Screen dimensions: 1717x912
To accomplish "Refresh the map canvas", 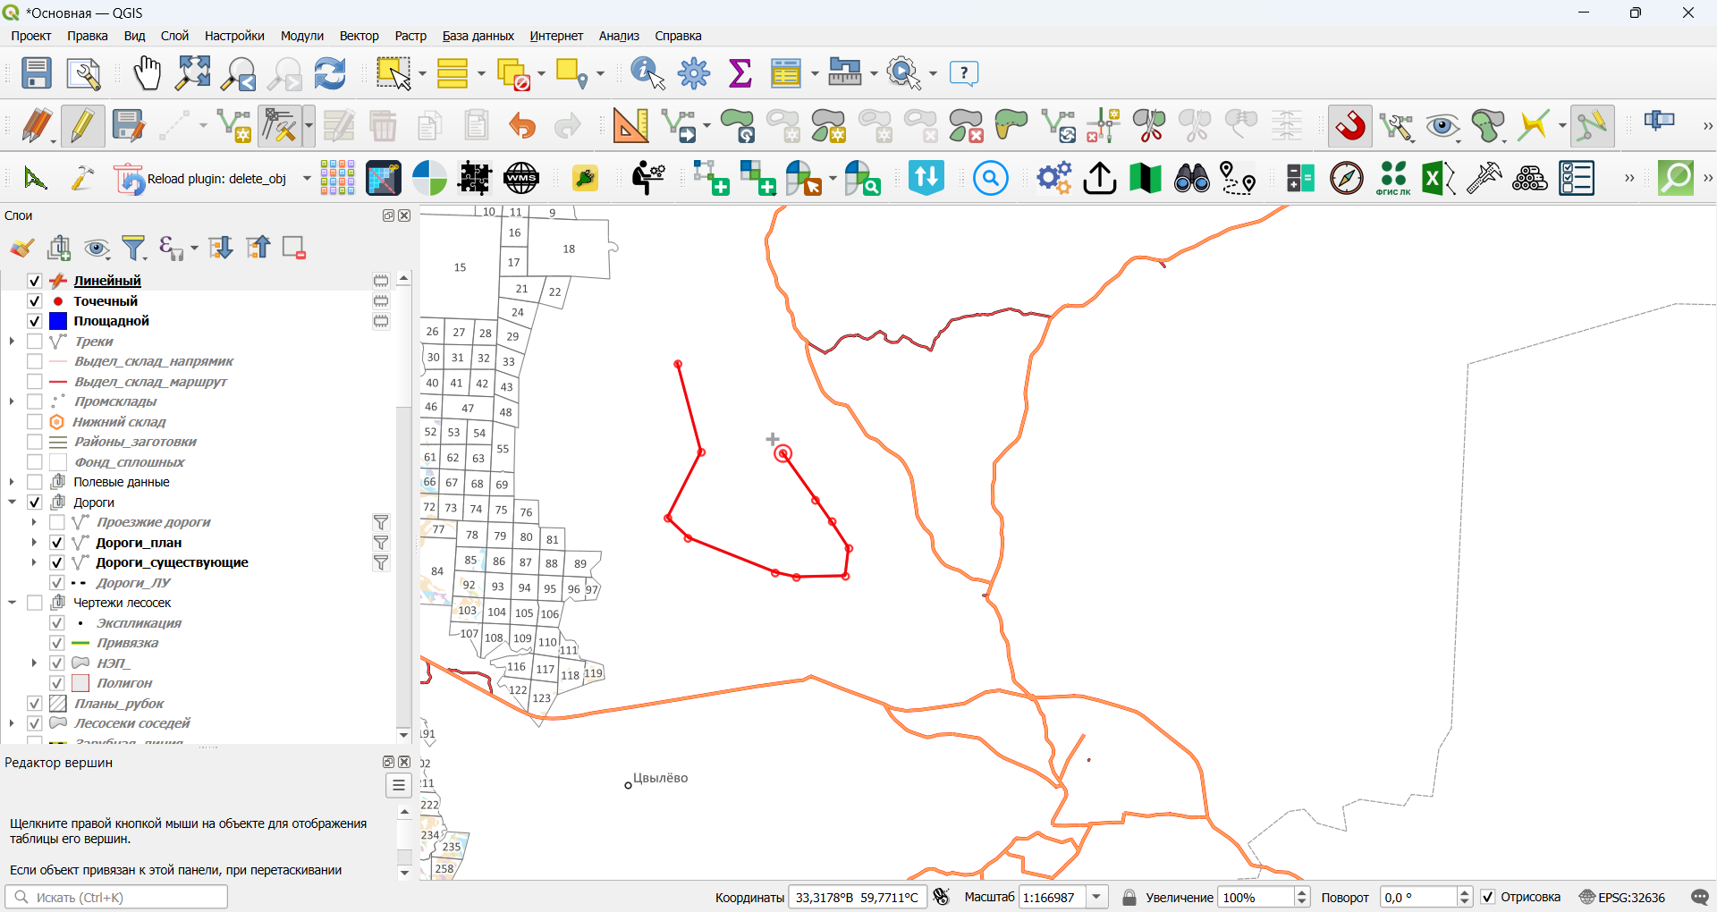I will click(330, 73).
